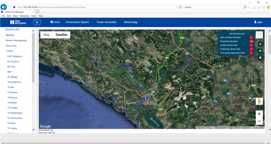Collapse Crna Gora node

[11, 46]
